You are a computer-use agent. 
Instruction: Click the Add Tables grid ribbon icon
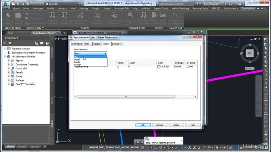[x=18, y=16]
